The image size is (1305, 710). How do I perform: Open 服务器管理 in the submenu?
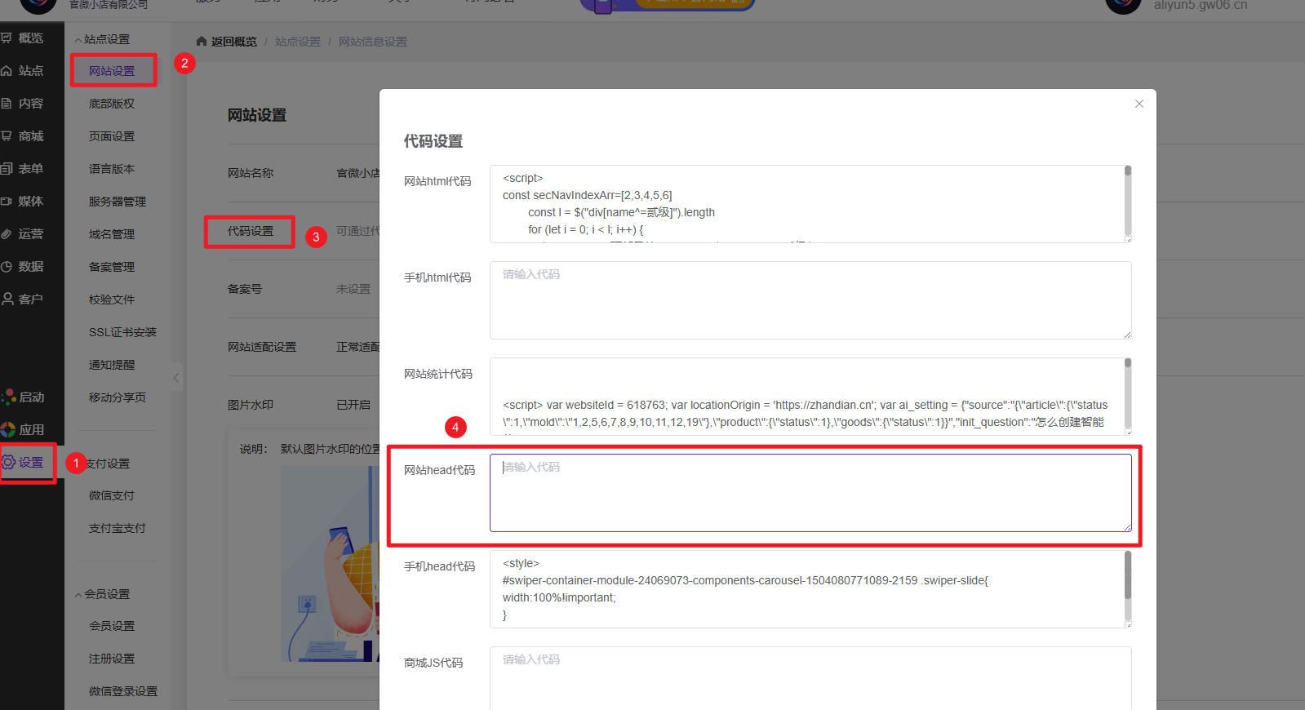coord(118,202)
